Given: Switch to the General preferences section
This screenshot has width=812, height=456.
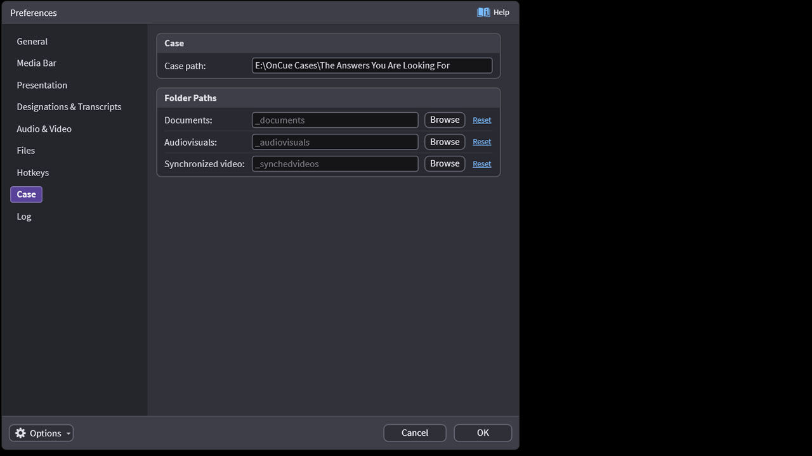Looking at the screenshot, I should click(32, 41).
